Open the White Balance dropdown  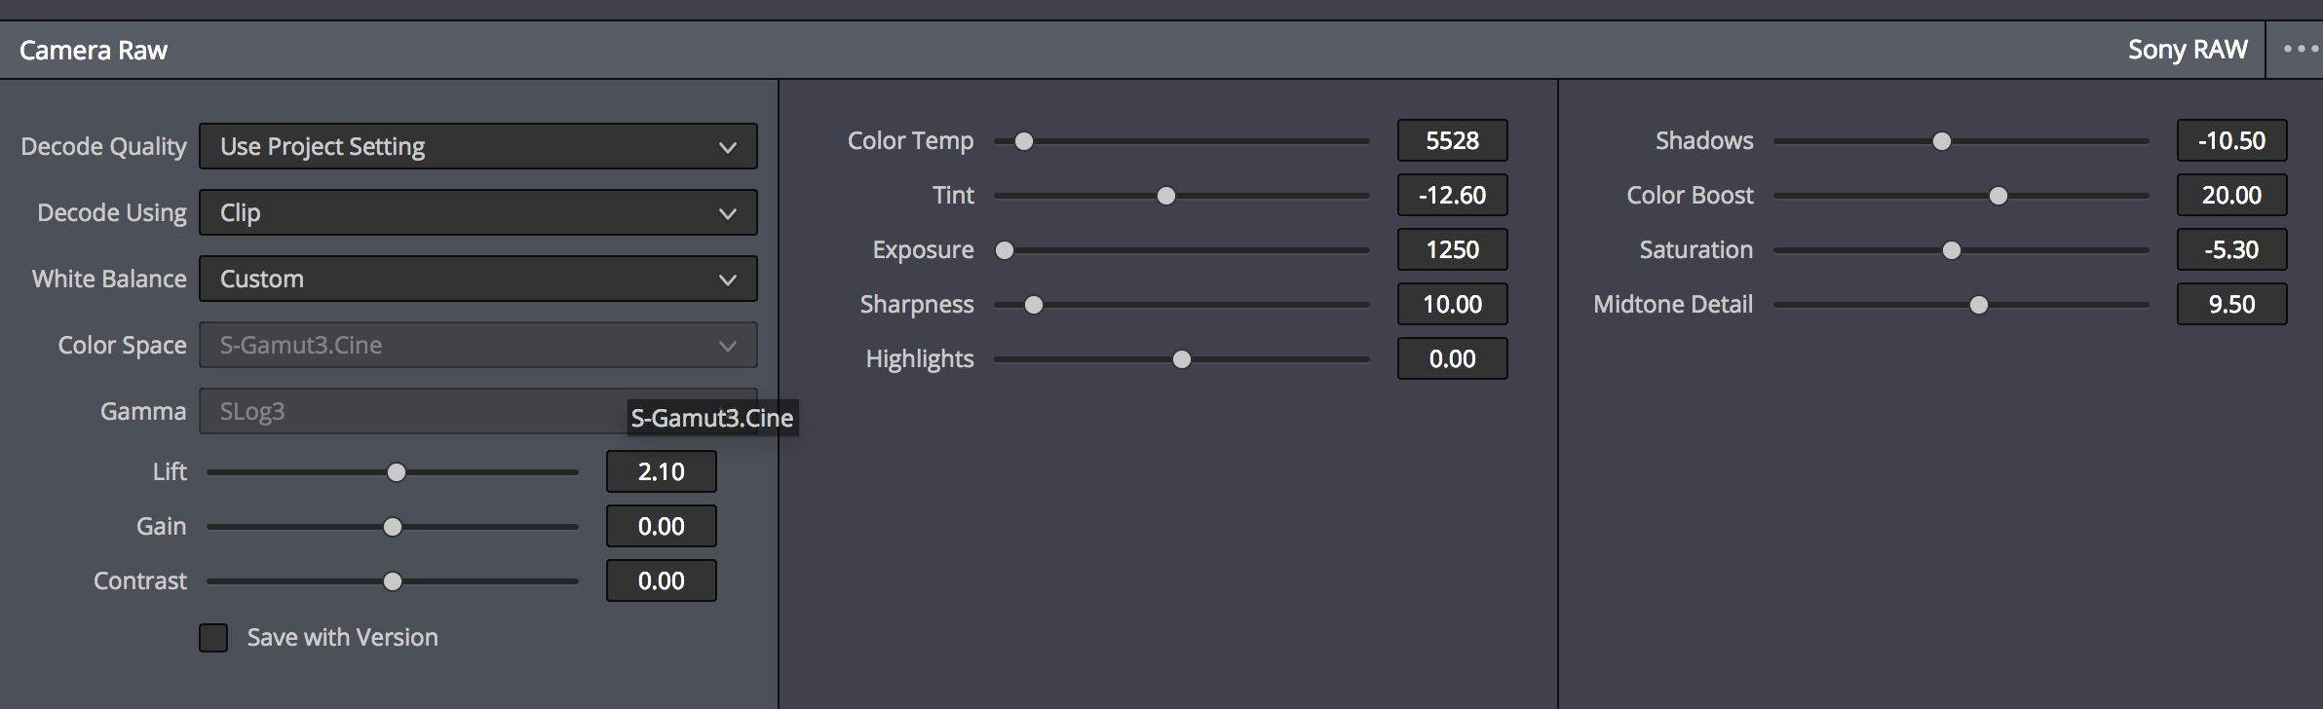click(x=477, y=279)
